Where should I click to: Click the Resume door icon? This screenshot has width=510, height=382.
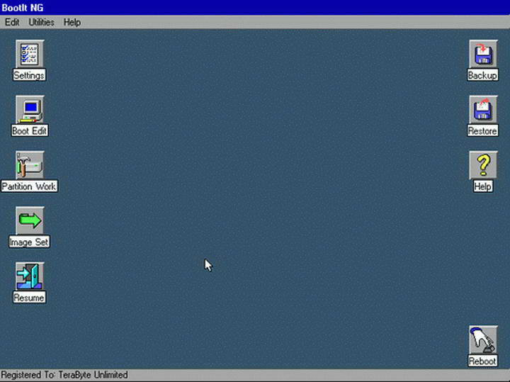30,276
